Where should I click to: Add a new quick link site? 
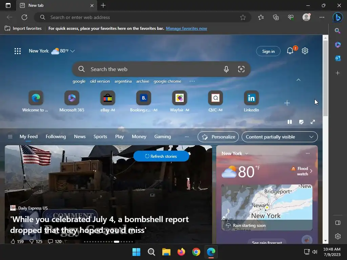click(287, 103)
